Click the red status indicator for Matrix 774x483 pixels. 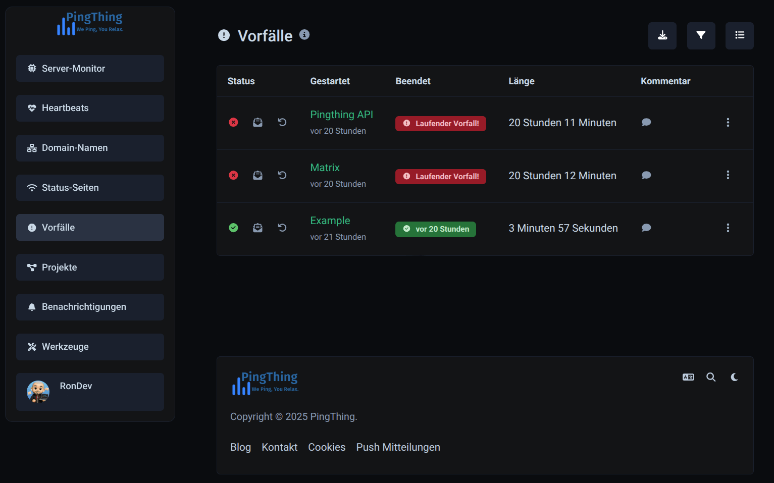[x=233, y=175]
